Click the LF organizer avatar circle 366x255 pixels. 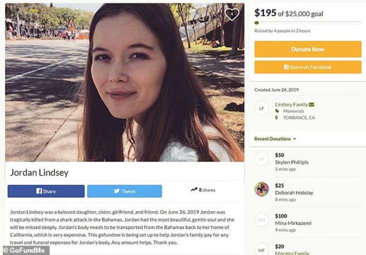(x=262, y=108)
